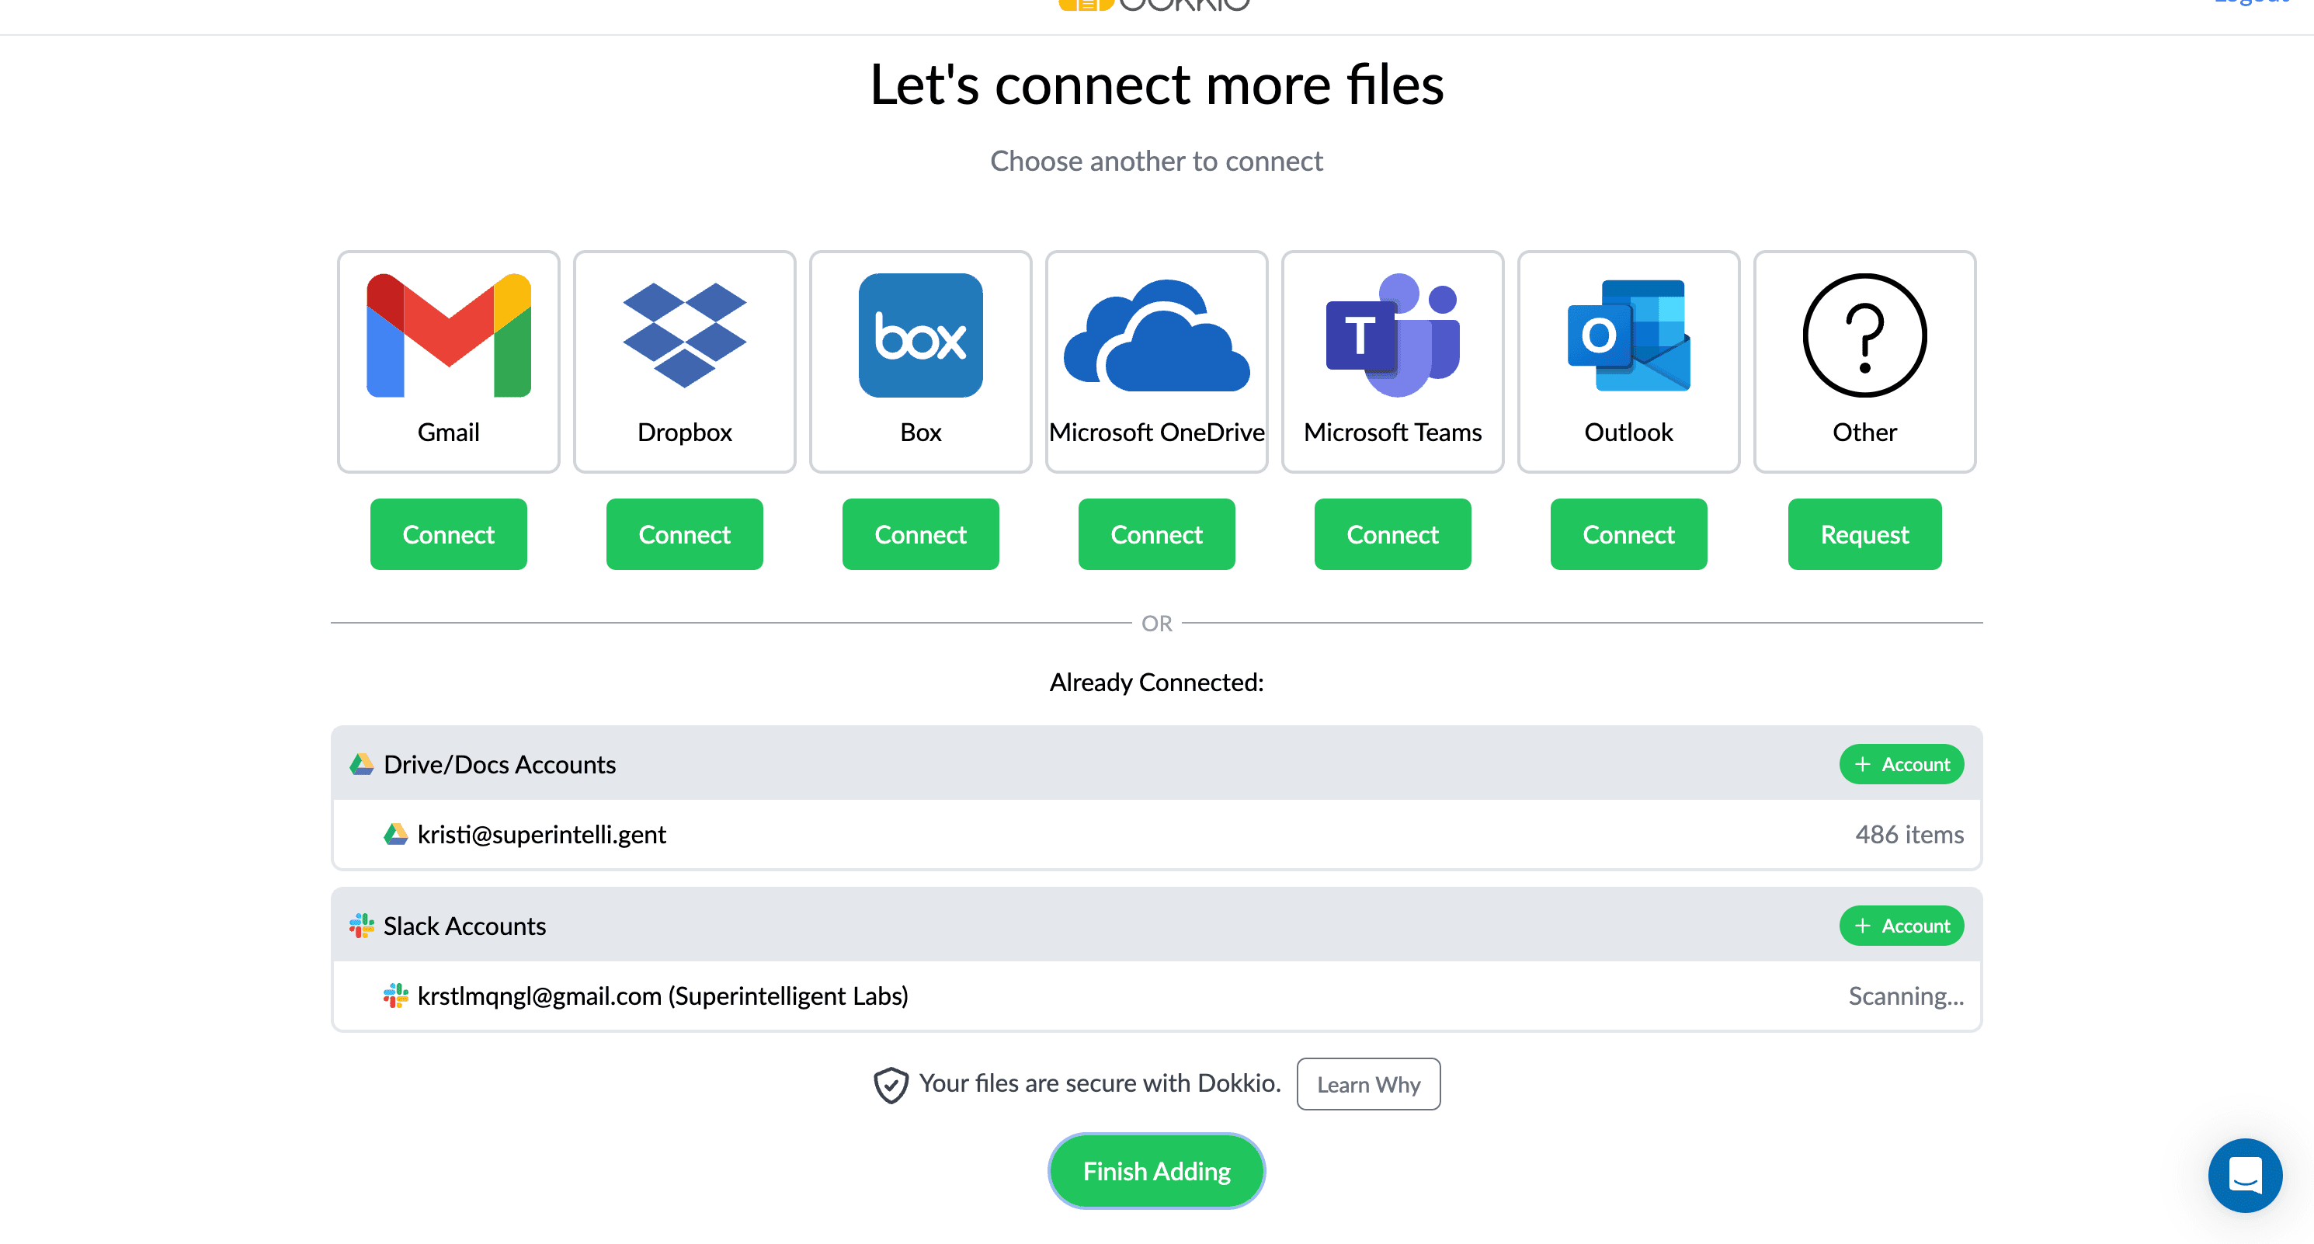2314x1244 pixels.
Task: Click the Outlook logo icon
Action: tap(1628, 335)
